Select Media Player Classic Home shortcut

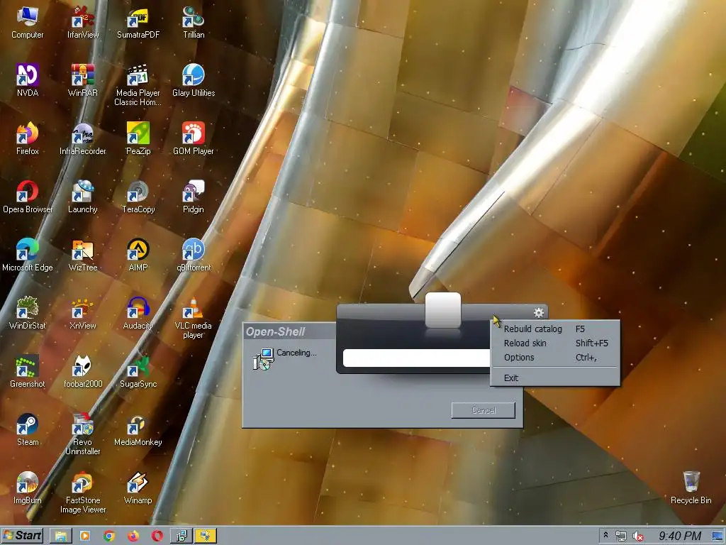(138, 86)
